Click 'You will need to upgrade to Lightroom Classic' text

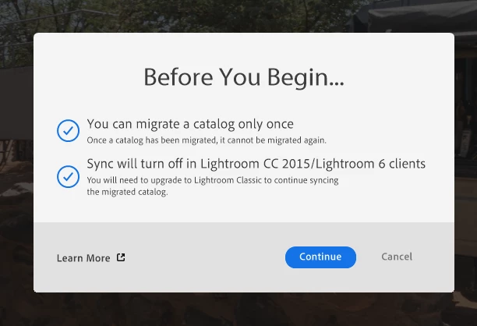pos(213,180)
